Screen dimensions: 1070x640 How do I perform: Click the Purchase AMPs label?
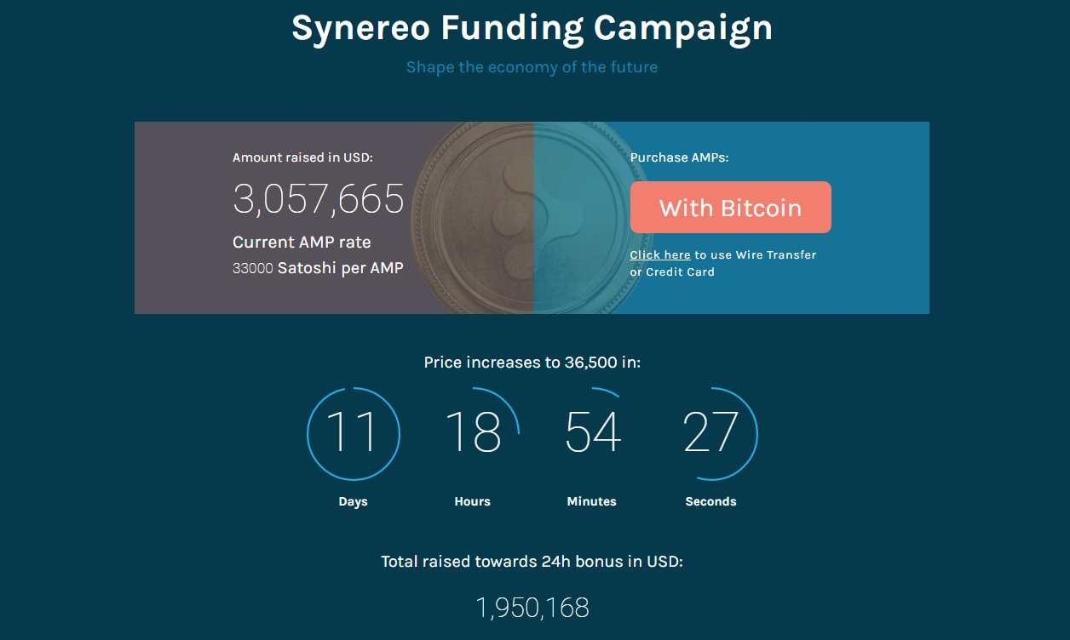(x=680, y=157)
